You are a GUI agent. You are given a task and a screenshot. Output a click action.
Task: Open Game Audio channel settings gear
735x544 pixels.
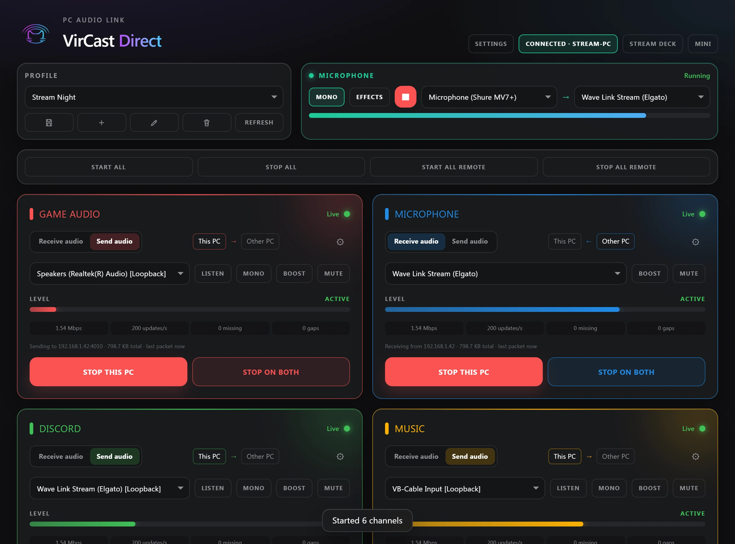pyautogui.click(x=340, y=242)
